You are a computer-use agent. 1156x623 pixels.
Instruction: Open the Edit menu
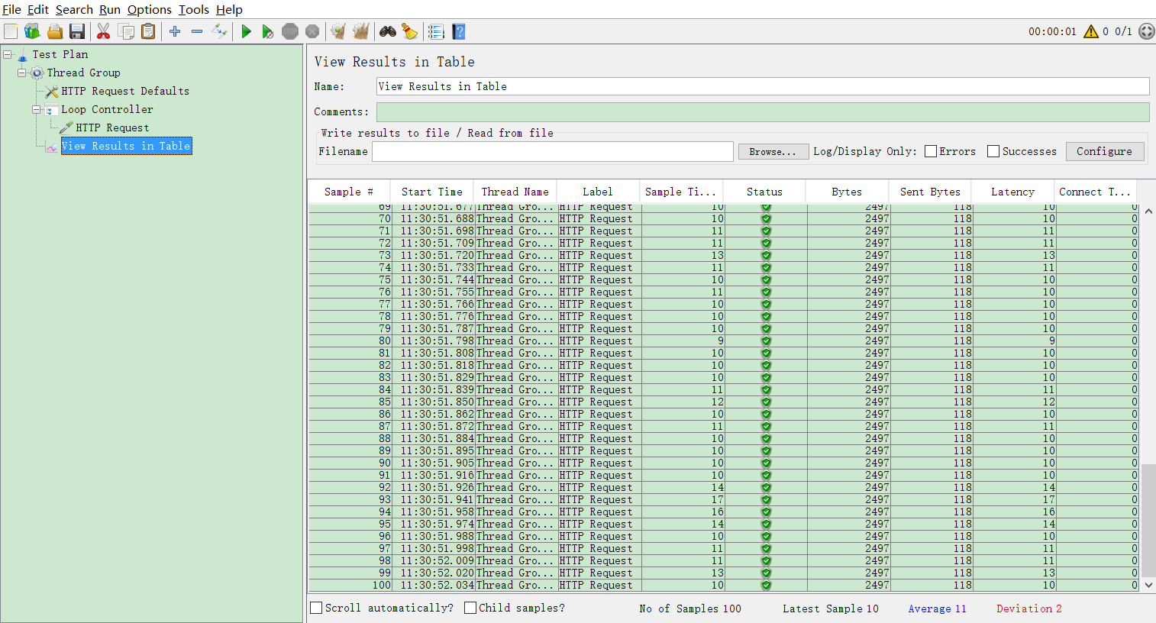click(38, 10)
